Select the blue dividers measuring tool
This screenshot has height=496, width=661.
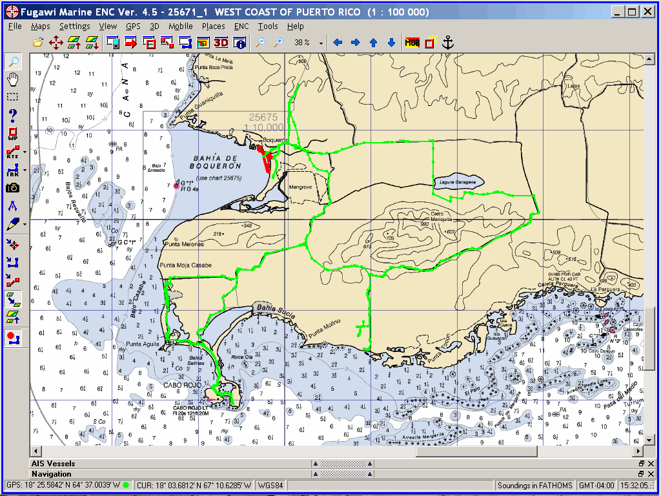13,206
